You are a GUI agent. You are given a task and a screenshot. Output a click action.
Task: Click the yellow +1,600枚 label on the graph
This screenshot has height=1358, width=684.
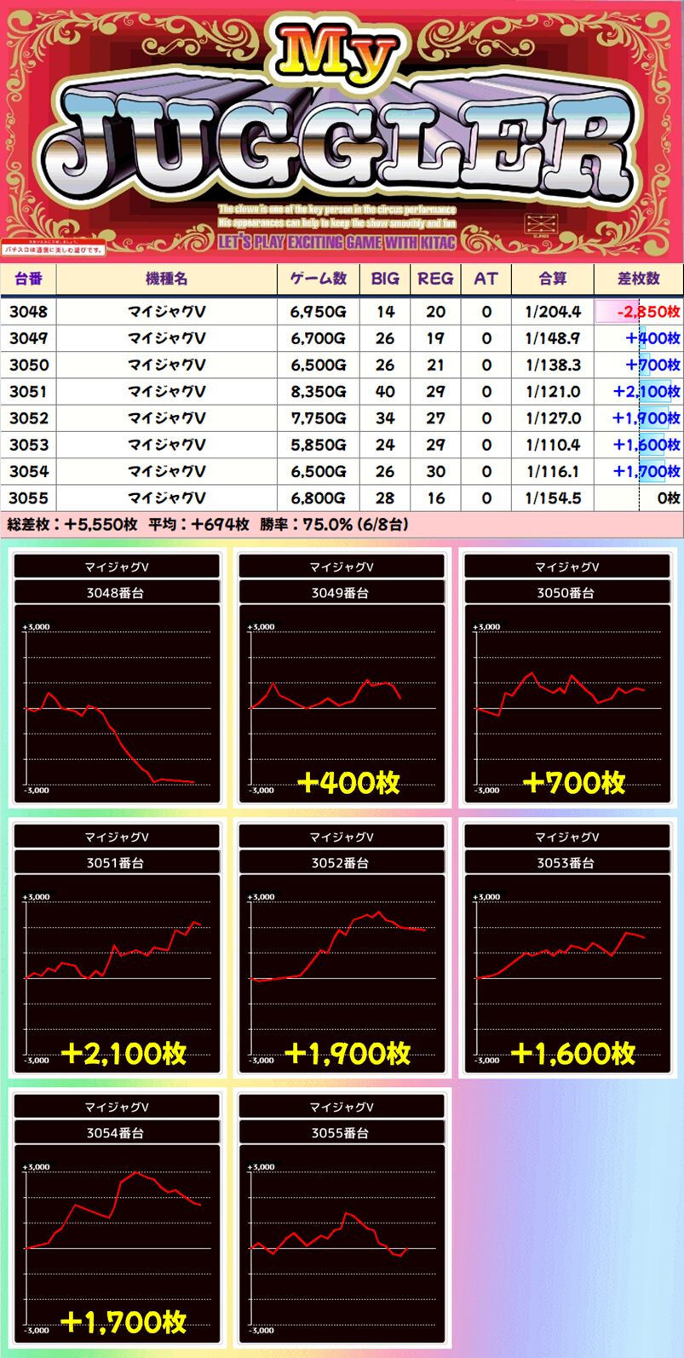[x=573, y=1054]
